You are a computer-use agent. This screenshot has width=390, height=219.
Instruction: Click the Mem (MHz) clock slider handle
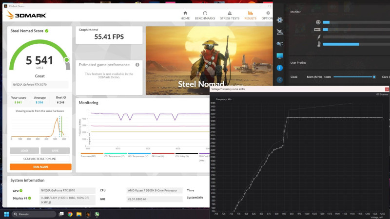[374, 77]
